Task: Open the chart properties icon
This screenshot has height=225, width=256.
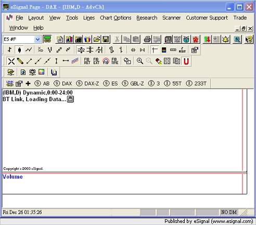Action: [x=195, y=50]
